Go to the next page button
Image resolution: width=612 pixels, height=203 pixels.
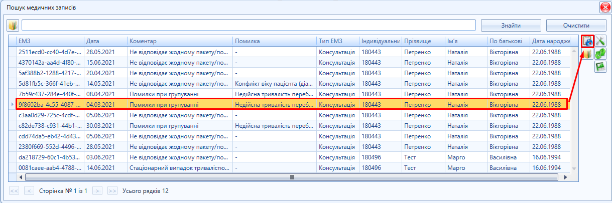point(98,191)
